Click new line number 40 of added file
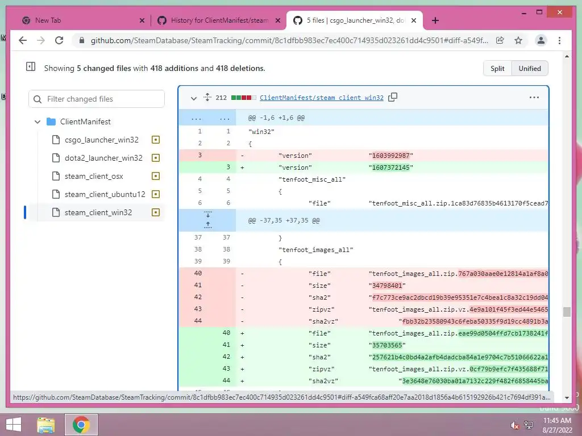 click(226, 333)
